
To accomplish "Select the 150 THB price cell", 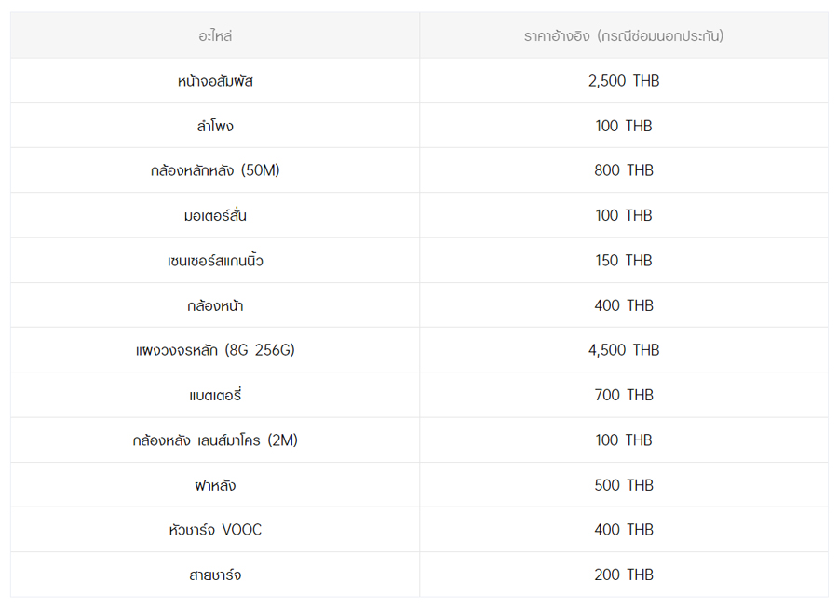I will (623, 261).
